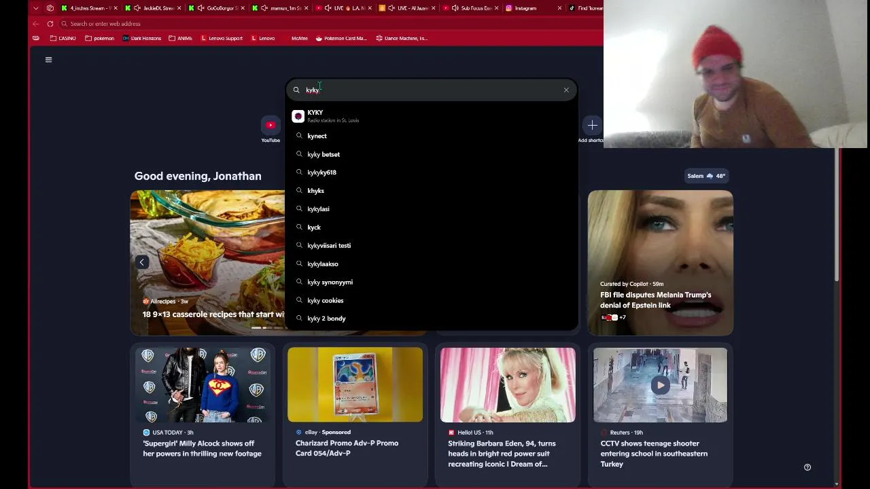Open the CASINO bookmarks folder
870x489 pixels.
[x=63, y=38]
